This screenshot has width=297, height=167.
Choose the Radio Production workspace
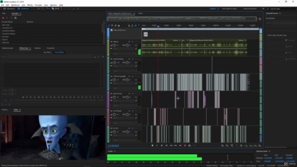(250, 9)
